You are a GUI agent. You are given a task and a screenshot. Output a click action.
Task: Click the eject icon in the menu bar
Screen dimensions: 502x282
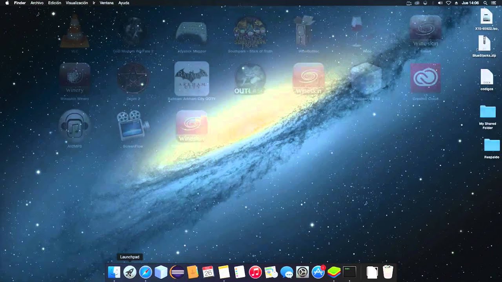456,3
